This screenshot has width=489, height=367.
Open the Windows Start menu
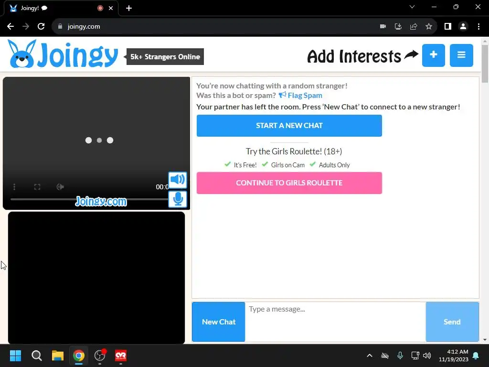pos(15,356)
